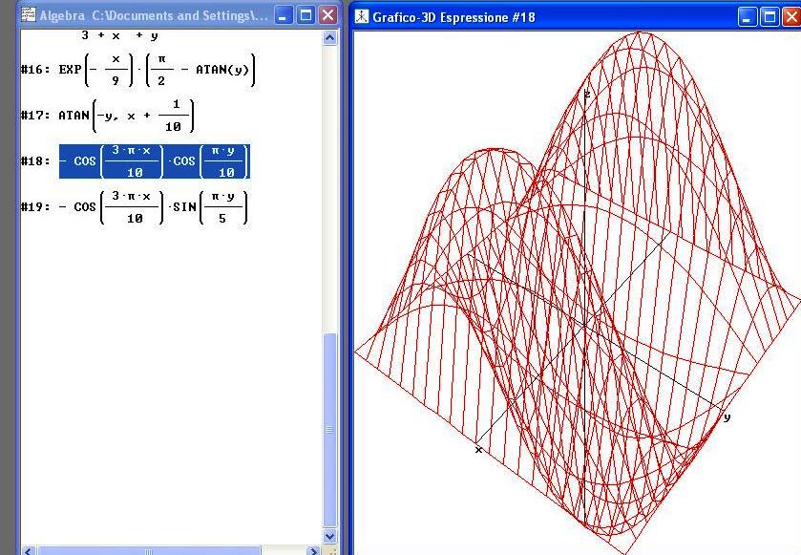Click the #16: expression label
The width and height of the screenshot is (801, 555).
click(x=35, y=70)
